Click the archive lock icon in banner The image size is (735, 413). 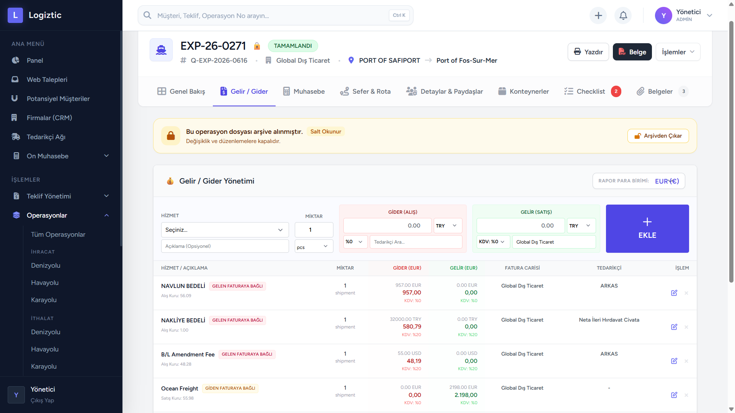pos(171,136)
